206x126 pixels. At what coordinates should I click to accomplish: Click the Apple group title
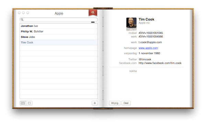coord(59,13)
